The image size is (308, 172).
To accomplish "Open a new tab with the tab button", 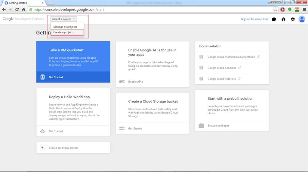I will pos(50,3).
